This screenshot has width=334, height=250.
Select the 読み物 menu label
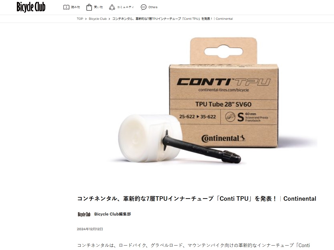[x=76, y=7]
